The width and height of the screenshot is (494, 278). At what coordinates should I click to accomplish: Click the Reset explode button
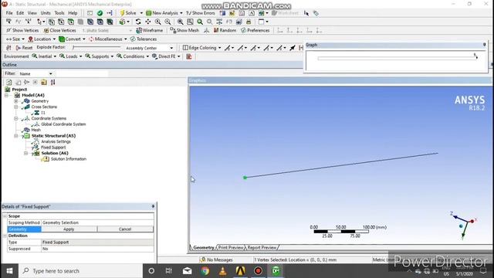pos(24,48)
